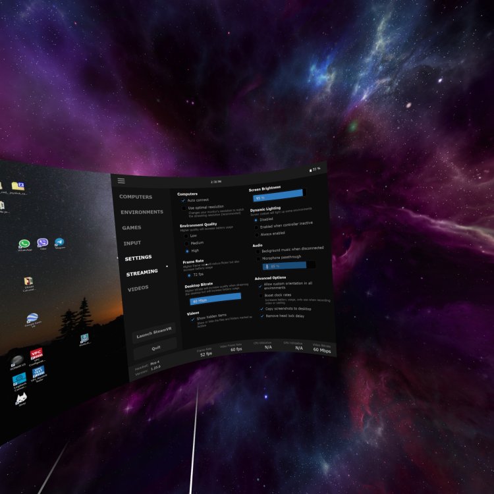Open the Input tab
The height and width of the screenshot is (494, 494).
(x=132, y=243)
